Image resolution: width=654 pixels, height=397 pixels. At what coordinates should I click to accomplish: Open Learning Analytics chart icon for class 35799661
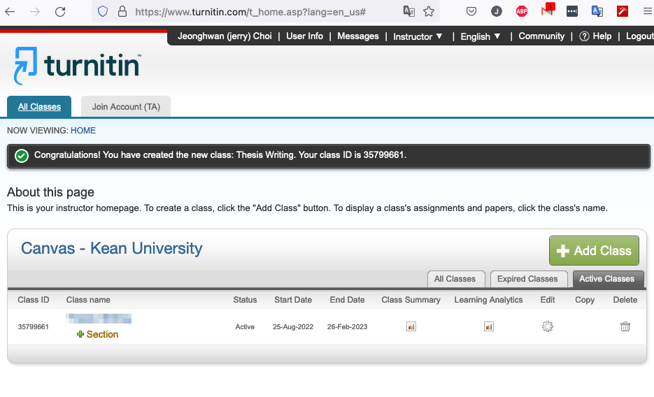point(489,326)
